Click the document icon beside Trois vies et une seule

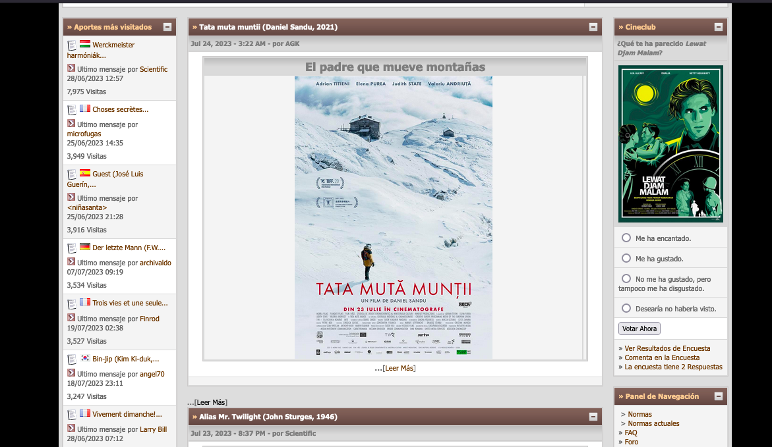coord(72,303)
